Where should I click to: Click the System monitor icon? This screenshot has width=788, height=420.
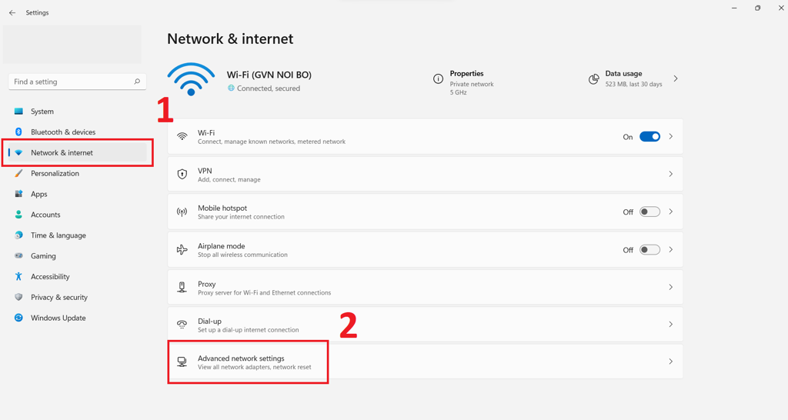tap(18, 112)
